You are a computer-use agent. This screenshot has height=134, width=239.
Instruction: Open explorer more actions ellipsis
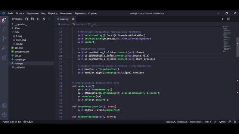pyautogui.click(x=50, y=19)
